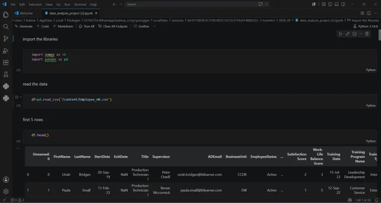Open the df.head output More Actions ellipsis

point(18,148)
